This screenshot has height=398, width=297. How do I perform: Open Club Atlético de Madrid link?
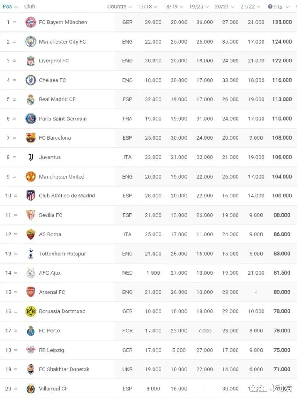click(x=67, y=196)
